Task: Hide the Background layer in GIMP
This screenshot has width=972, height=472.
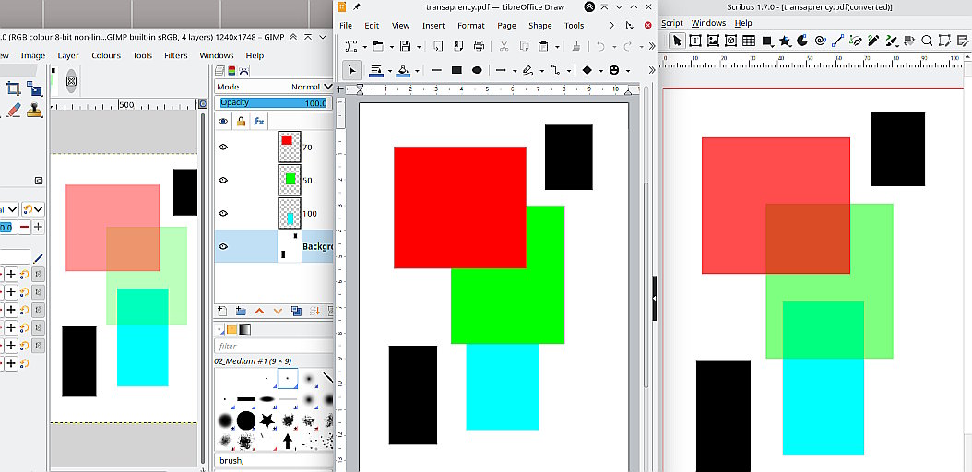Action: coord(224,246)
